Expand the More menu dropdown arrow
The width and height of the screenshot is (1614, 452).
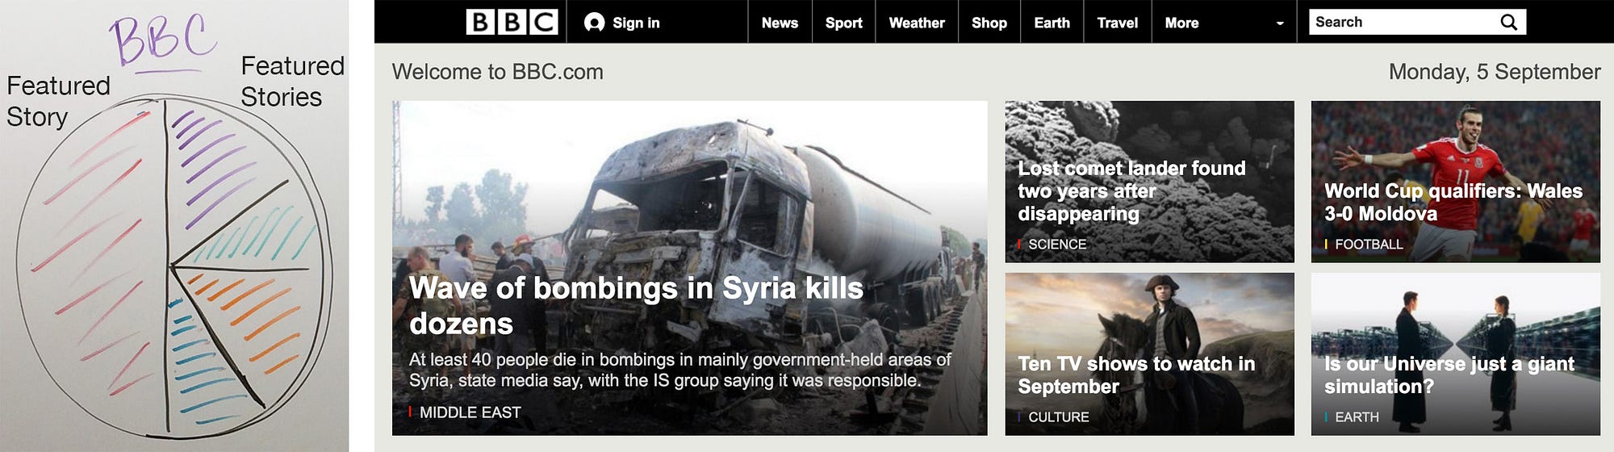1280,23
